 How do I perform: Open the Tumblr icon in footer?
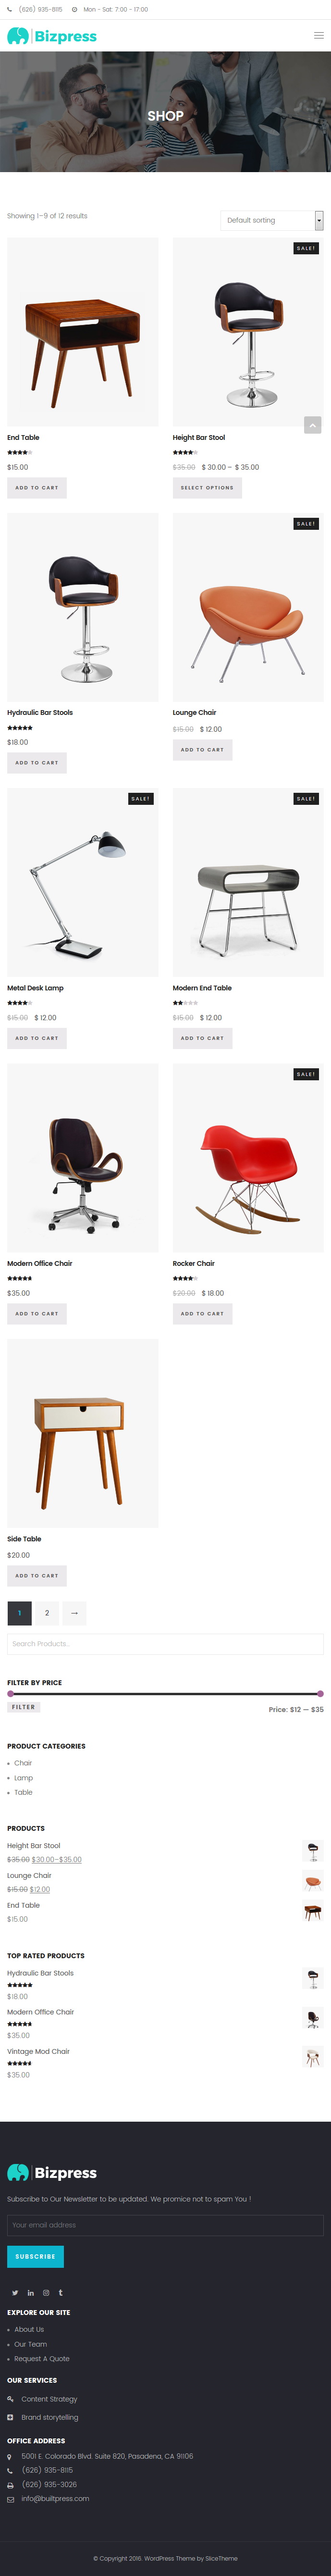pos(60,2292)
